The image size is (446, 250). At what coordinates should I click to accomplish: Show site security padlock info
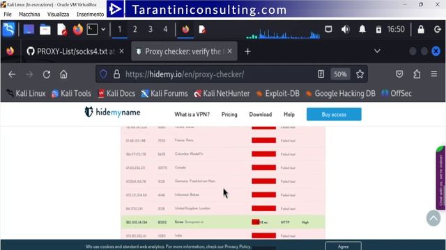pyautogui.click(x=116, y=74)
